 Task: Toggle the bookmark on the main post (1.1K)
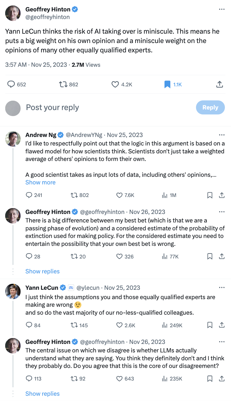pyautogui.click(x=167, y=84)
